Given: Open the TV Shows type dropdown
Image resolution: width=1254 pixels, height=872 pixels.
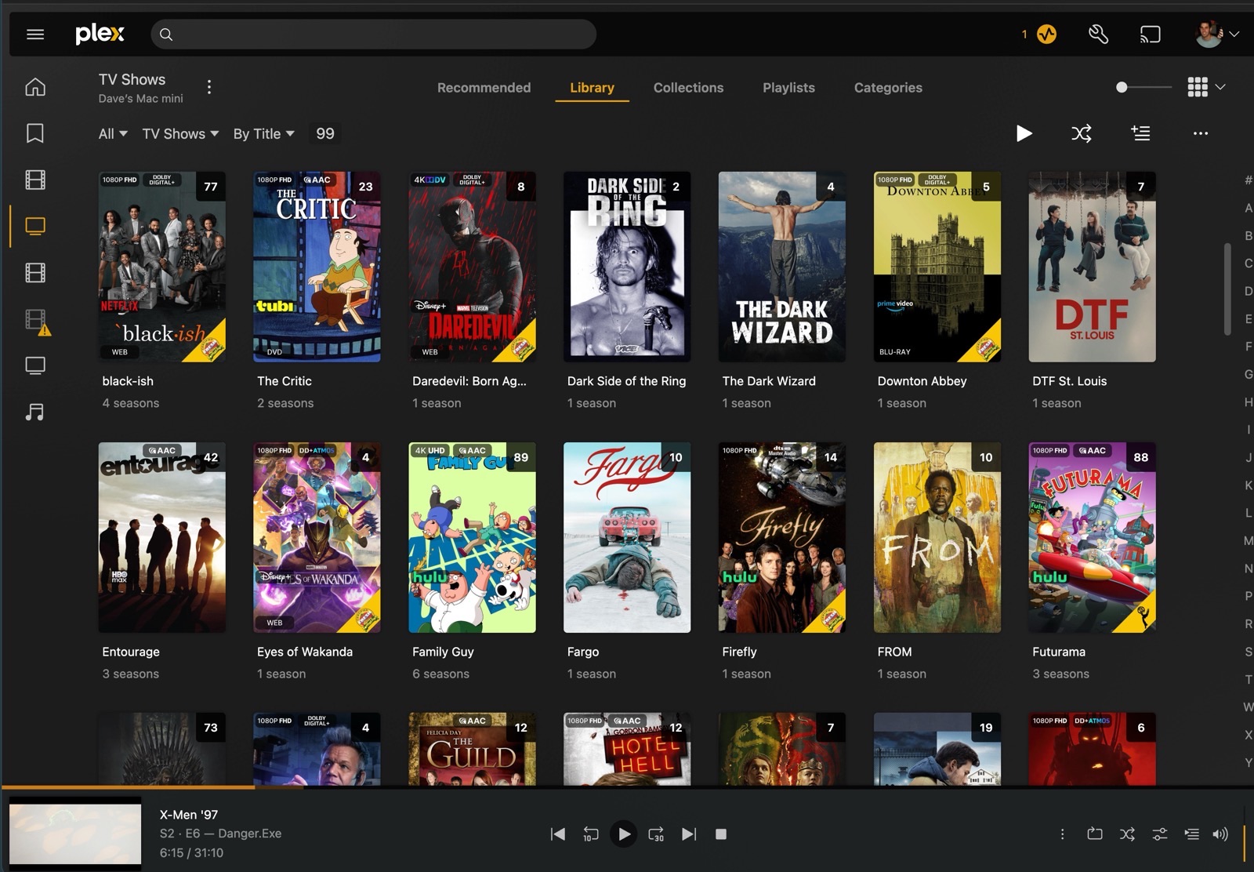Looking at the screenshot, I should [180, 134].
